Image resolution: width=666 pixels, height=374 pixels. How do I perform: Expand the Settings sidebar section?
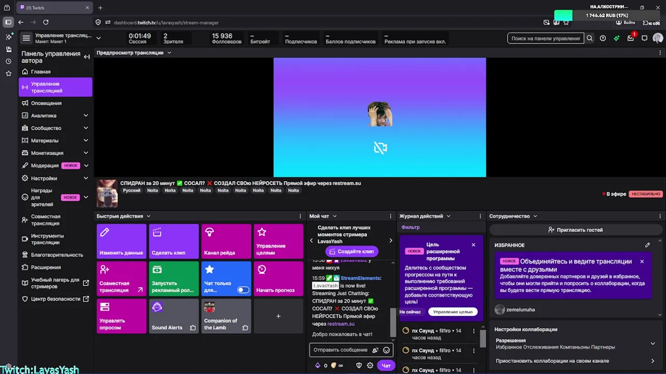(x=86, y=178)
